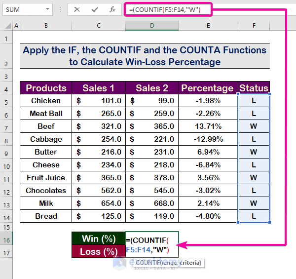296x279 pixels.
Task: Click the Enter checkmark formula icon
Action: (x=94, y=9)
